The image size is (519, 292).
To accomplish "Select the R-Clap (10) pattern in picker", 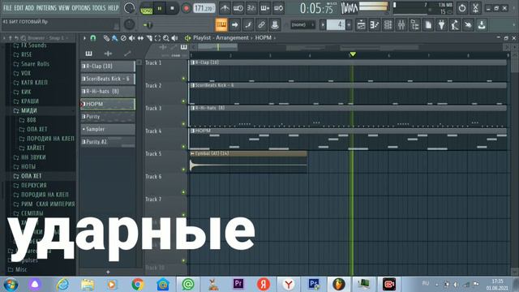I will click(x=108, y=67).
